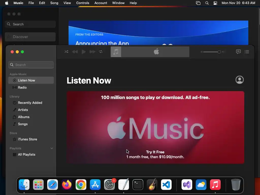
Task: Open the Controls menu
Action: (x=83, y=3)
